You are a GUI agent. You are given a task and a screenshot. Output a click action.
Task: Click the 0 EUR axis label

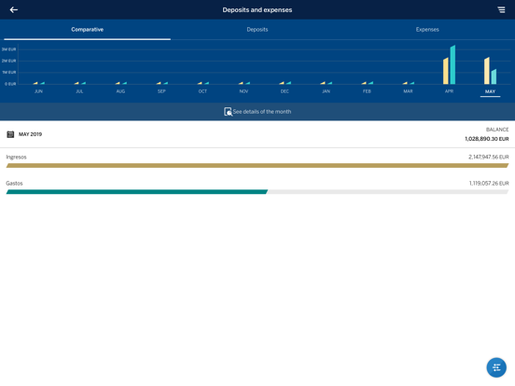click(10, 84)
